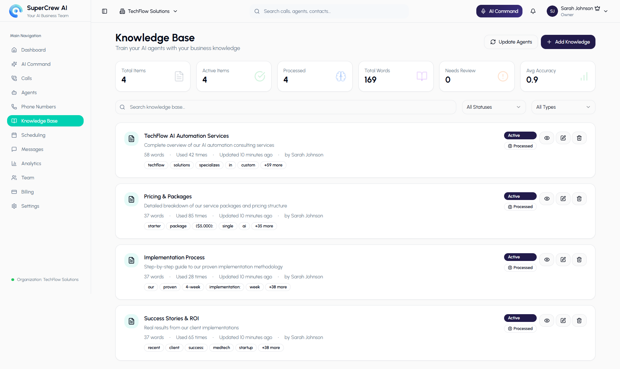The width and height of the screenshot is (620, 369).
Task: Open the TechFlow Solutions organization dropdown
Action: (x=149, y=11)
